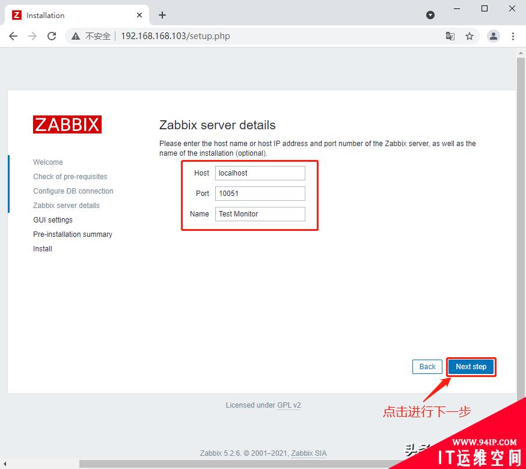Viewport: 526px width, 469px height.
Task: Open the Zabbix SIA link
Action: [308, 453]
